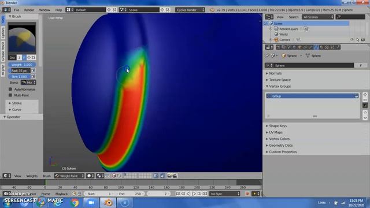Toggle fake user F on Sphere mesh
370x208 pixels.
click(361, 65)
